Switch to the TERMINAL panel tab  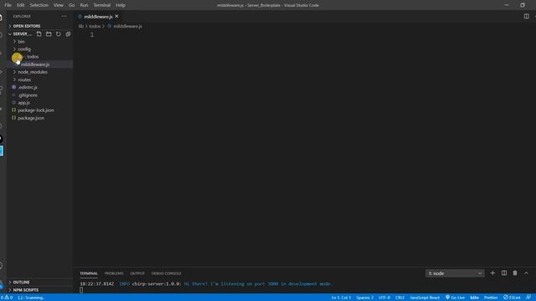(89, 273)
